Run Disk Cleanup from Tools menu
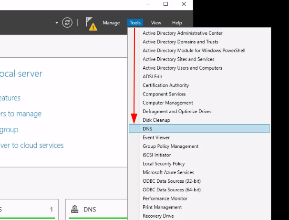The height and width of the screenshot is (220, 289). (199, 120)
